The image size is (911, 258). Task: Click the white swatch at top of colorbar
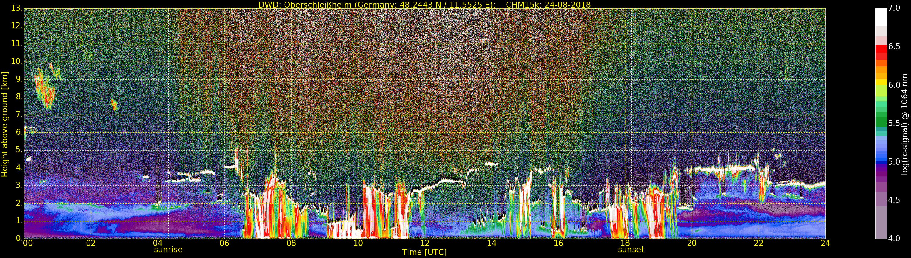tap(881, 17)
